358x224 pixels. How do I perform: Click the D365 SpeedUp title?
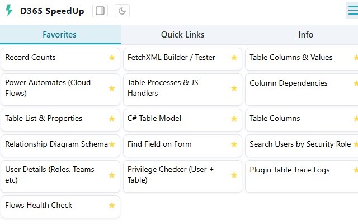point(52,11)
